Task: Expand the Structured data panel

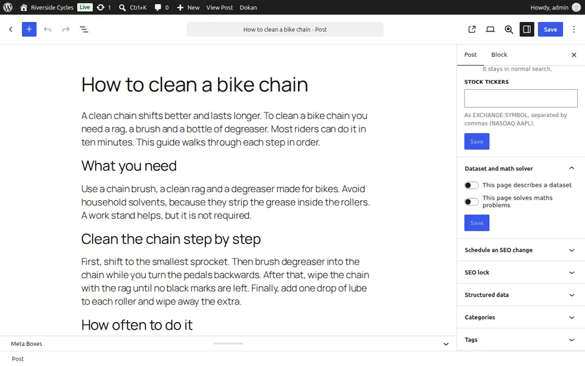Action: (521, 295)
